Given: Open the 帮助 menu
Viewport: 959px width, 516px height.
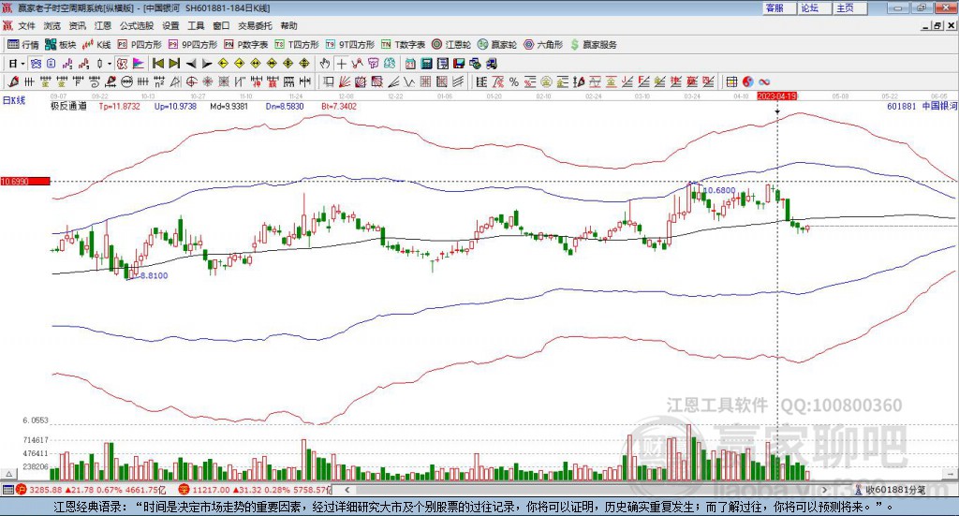Looking at the screenshot, I should point(288,25).
